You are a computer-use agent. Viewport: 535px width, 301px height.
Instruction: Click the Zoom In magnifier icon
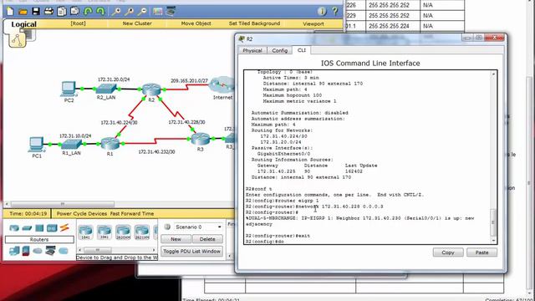[x=116, y=12]
